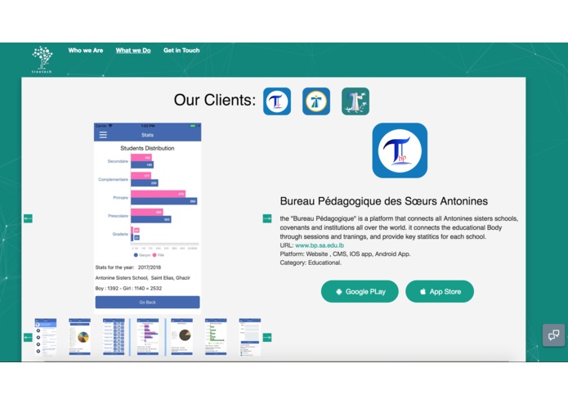568x404 pixels.
Task: Click the Platform: Website, CMS line
Action: pyautogui.click(x=345, y=254)
